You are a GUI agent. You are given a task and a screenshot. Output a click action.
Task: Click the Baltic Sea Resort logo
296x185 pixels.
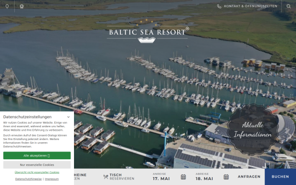click(x=148, y=31)
